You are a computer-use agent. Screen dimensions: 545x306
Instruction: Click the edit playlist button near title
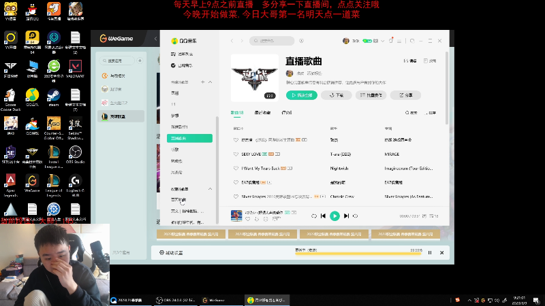pos(410,61)
